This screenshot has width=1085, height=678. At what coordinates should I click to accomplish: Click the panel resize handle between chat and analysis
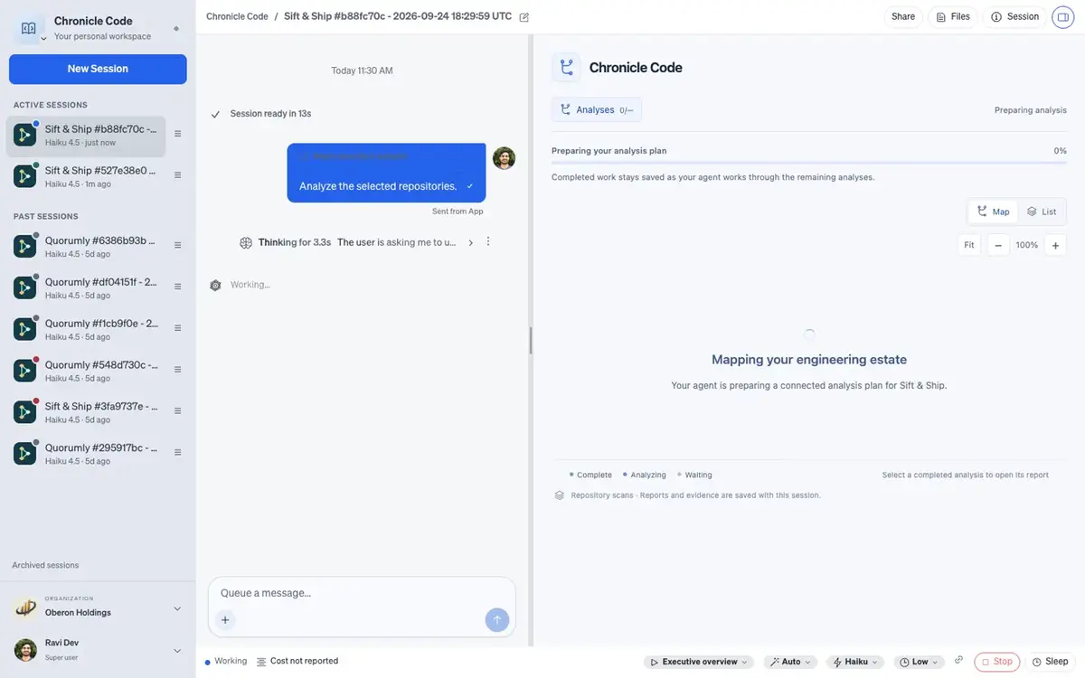[531, 340]
